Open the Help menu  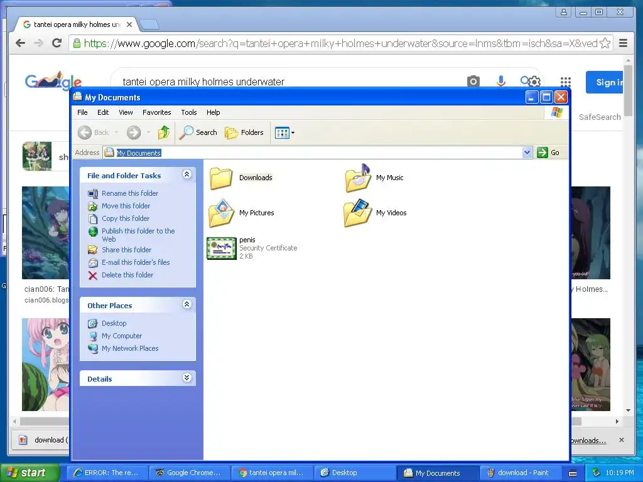tap(213, 112)
